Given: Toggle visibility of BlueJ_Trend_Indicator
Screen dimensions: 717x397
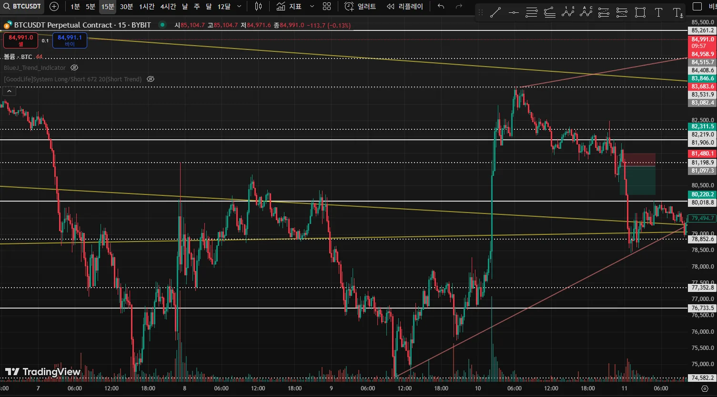Looking at the screenshot, I should point(74,68).
